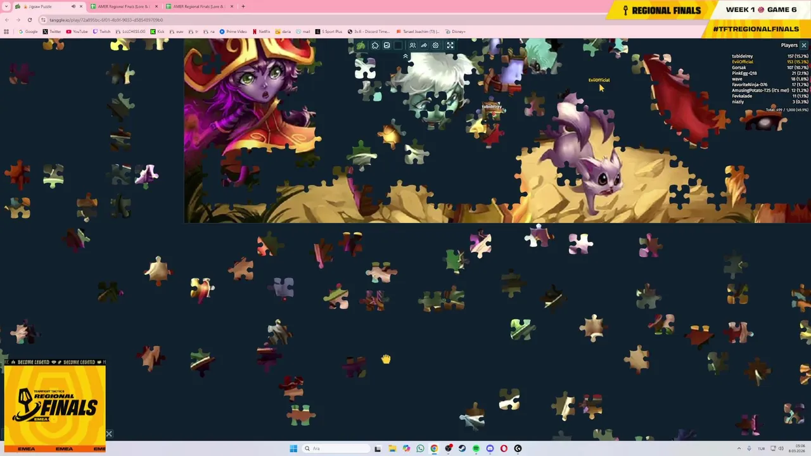Open the Windows Start menu
811x456 pixels.
(x=293, y=448)
